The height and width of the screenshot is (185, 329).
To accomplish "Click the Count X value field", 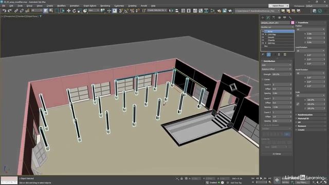I will [x=281, y=84].
